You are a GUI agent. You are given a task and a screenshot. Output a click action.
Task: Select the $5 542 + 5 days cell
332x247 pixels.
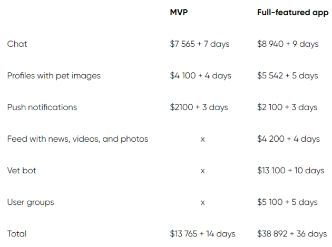coord(288,75)
